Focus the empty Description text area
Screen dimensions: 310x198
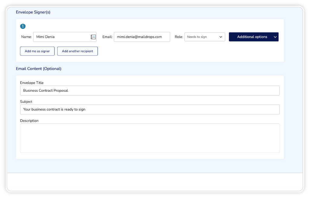click(x=150, y=138)
